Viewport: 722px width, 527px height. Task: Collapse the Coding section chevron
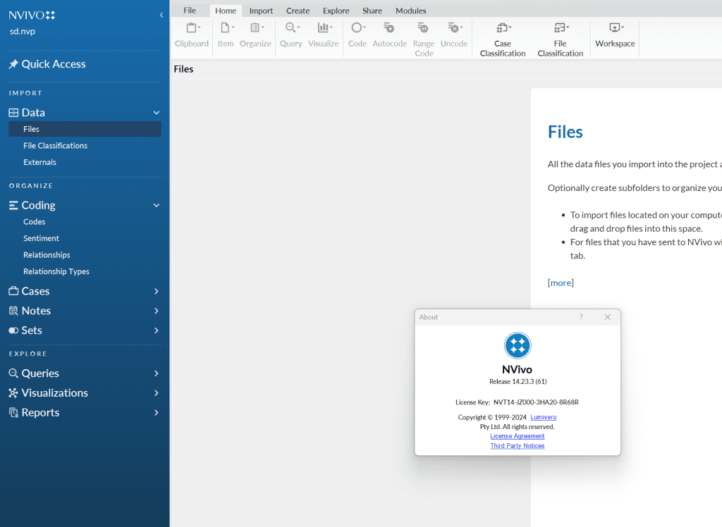(x=157, y=206)
